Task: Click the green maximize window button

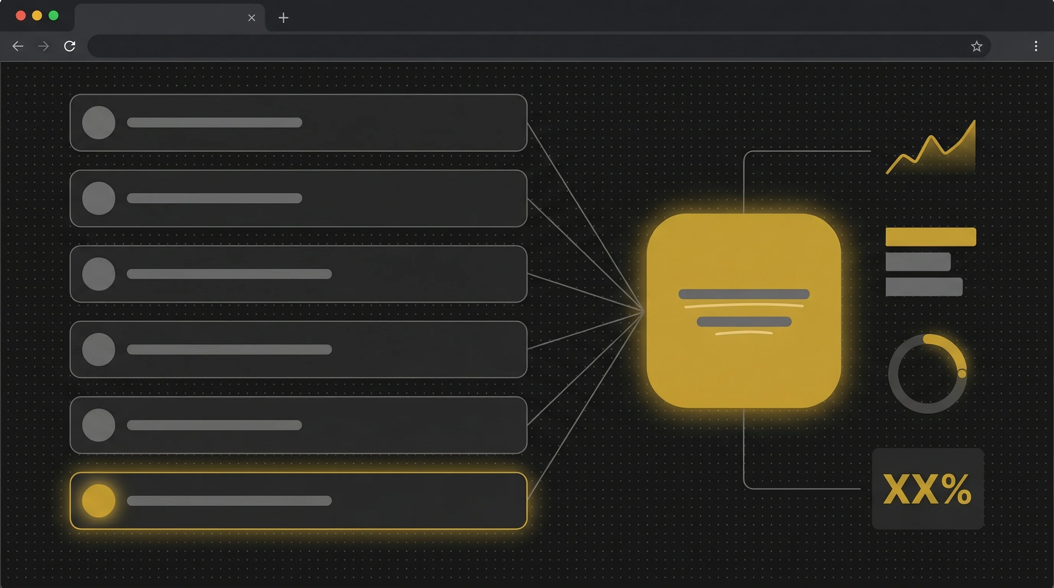Action: tap(53, 16)
